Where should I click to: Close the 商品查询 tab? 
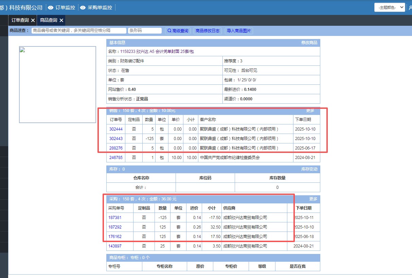(x=61, y=20)
